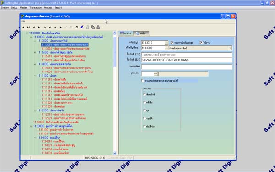The width and height of the screenshot is (275, 172).
Task: Collapse the 1134000 tree node
Action: [x=35, y=138]
